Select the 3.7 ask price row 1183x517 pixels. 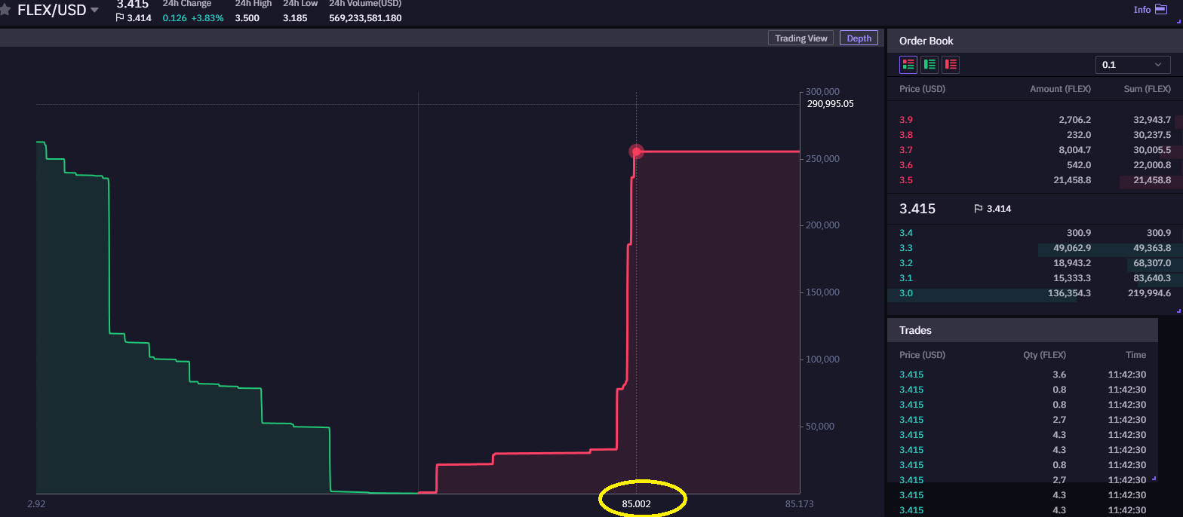(x=1034, y=150)
